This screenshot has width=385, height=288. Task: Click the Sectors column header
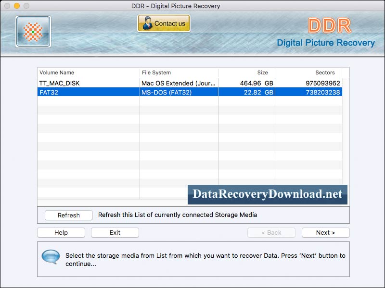pos(325,72)
